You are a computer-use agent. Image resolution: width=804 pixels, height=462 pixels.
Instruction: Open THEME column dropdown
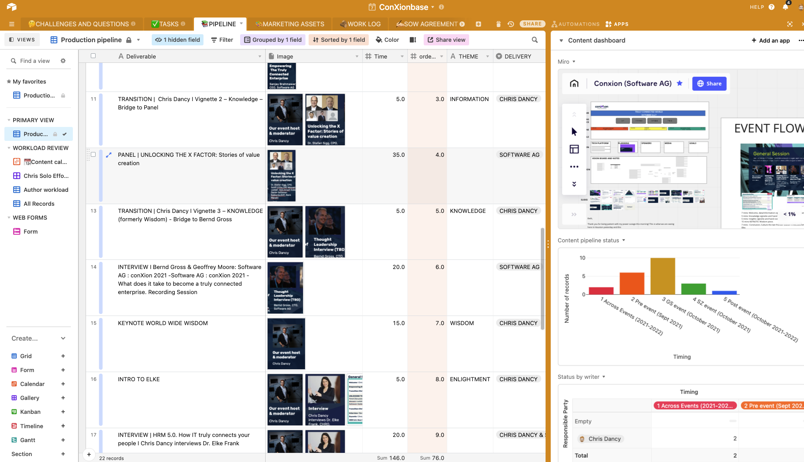[x=487, y=57]
